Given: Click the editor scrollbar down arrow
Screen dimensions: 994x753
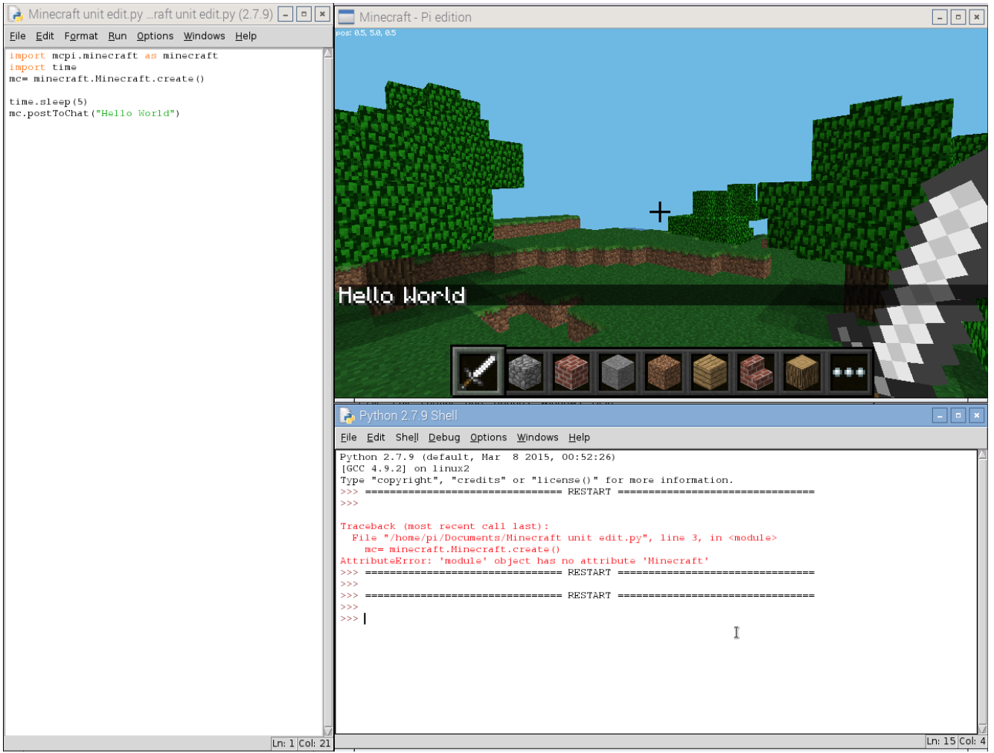Looking at the screenshot, I should point(328,731).
